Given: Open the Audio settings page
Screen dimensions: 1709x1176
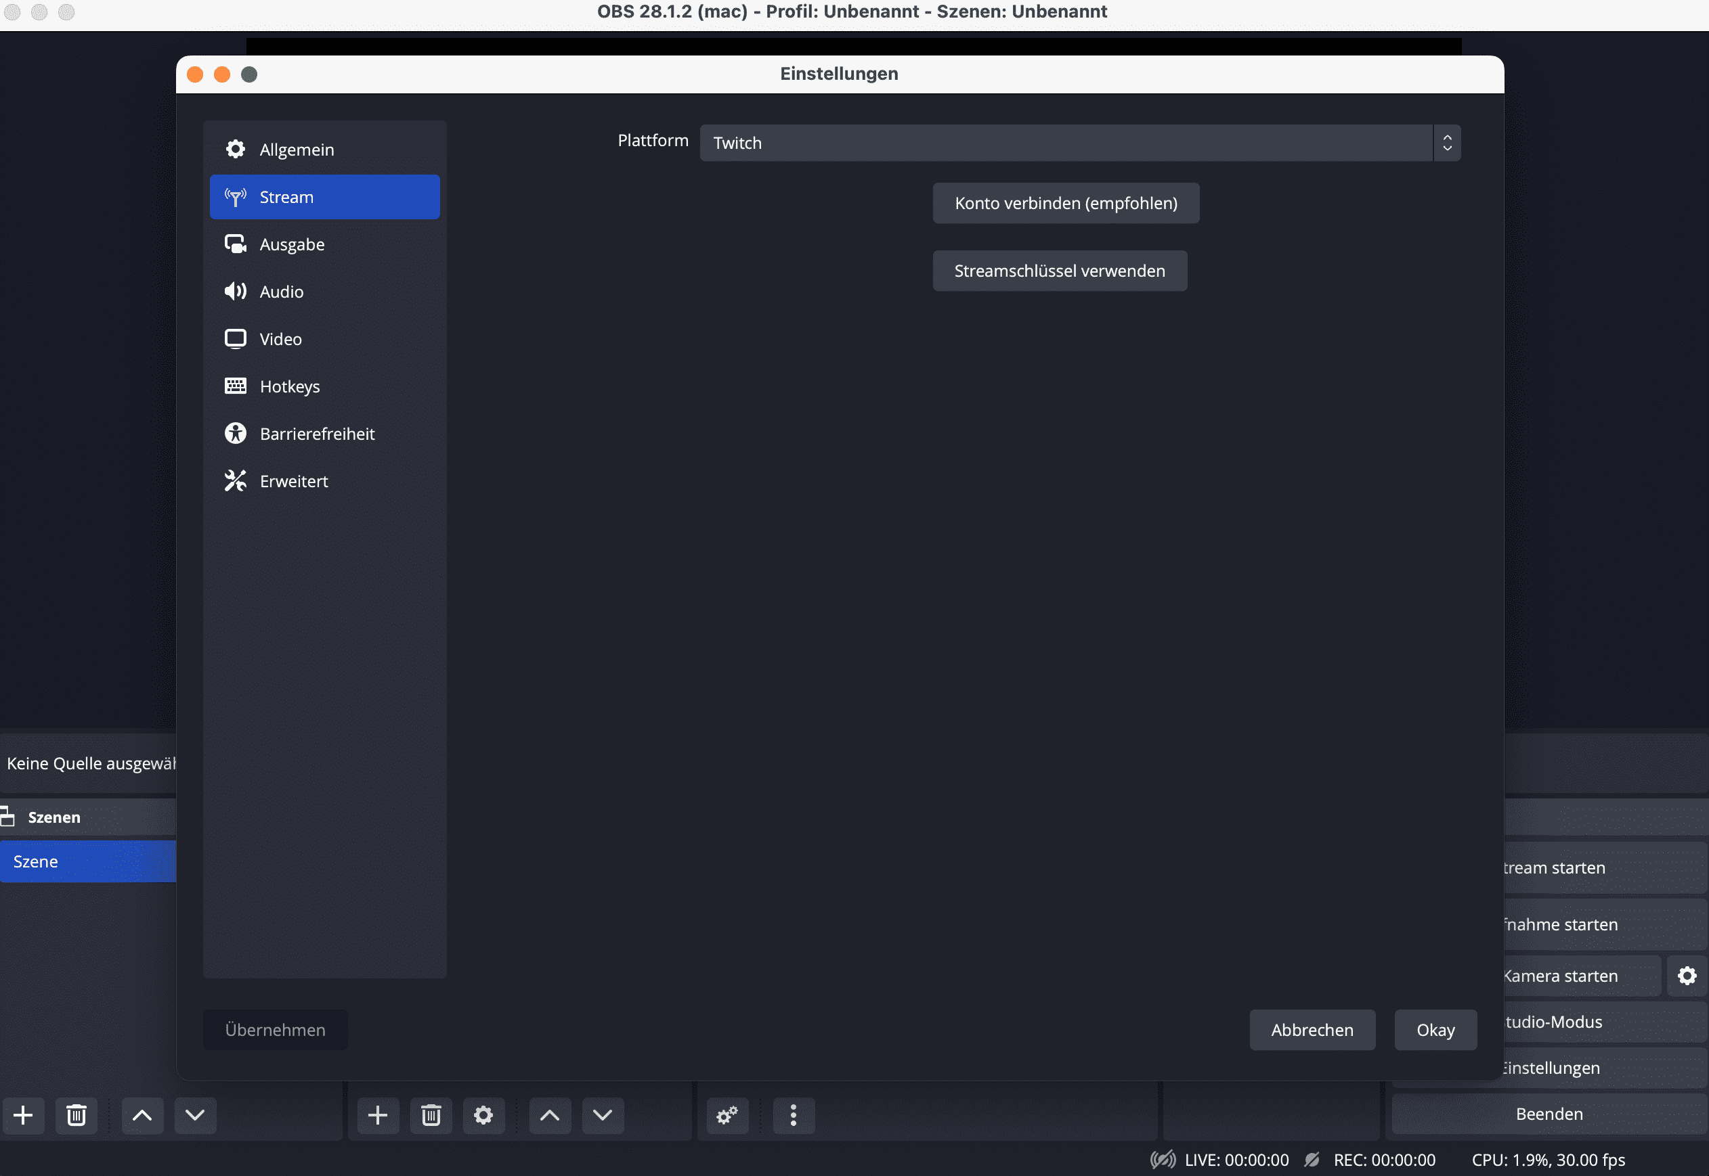Looking at the screenshot, I should pos(324,292).
